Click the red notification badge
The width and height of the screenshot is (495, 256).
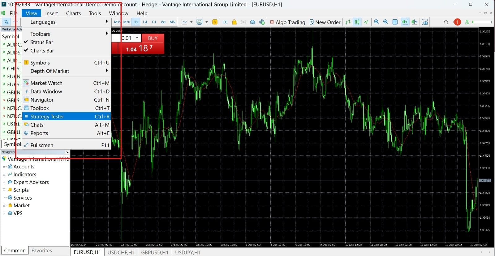pos(457,22)
